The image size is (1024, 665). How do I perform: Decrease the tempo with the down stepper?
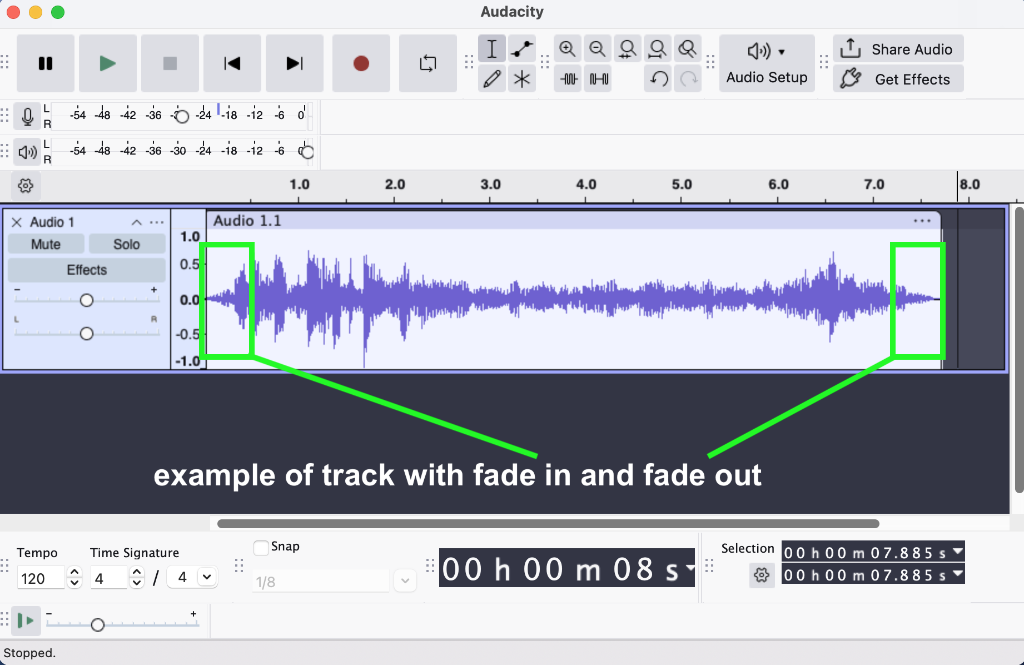click(74, 583)
